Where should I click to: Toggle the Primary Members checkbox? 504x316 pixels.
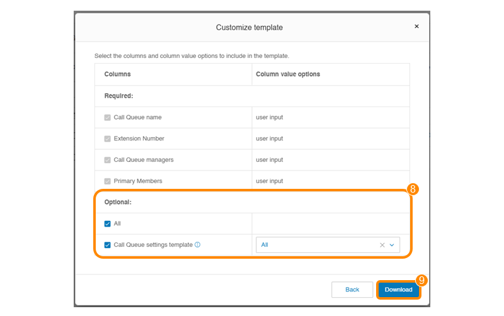(107, 181)
